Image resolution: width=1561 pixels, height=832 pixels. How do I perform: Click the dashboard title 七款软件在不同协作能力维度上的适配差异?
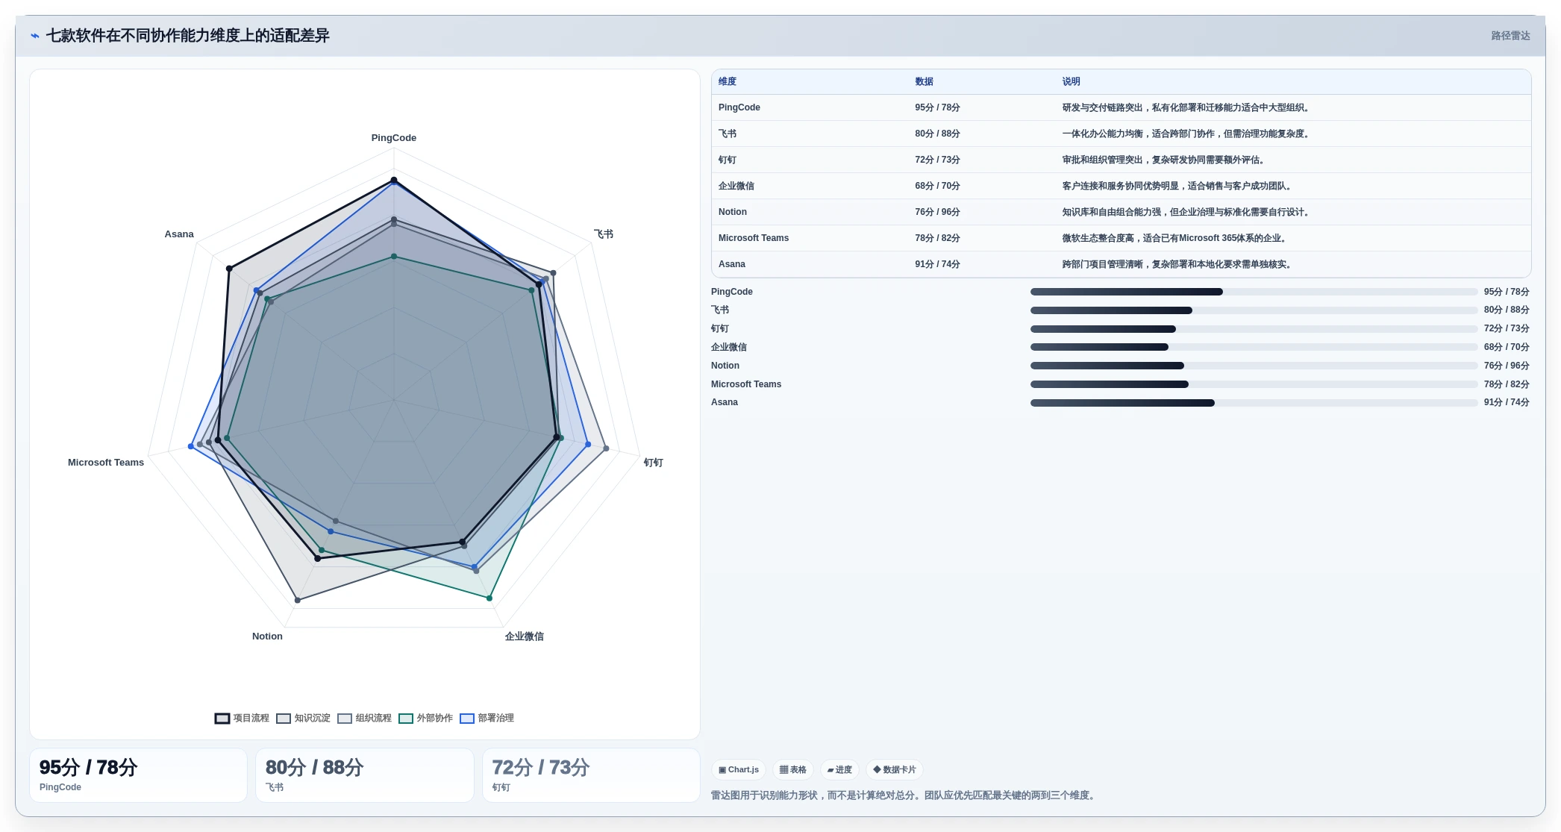coord(188,36)
